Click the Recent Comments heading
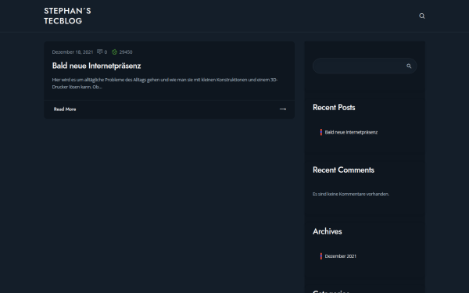The image size is (469, 293). [x=343, y=170]
